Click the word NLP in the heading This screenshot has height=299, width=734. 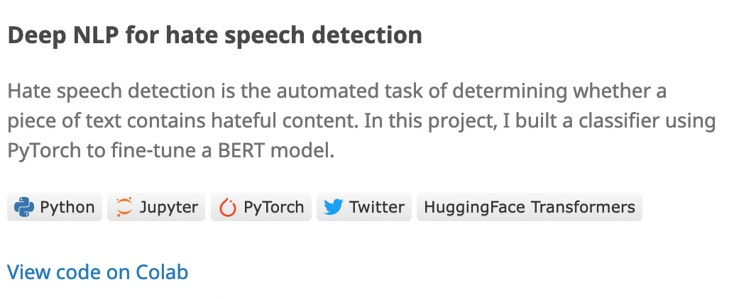coord(90,35)
